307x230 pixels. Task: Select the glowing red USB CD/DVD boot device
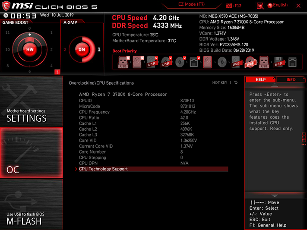click(x=250, y=62)
